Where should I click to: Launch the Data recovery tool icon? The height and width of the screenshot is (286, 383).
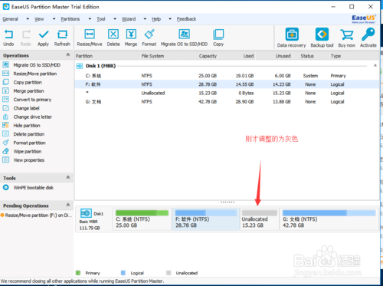[x=292, y=35]
